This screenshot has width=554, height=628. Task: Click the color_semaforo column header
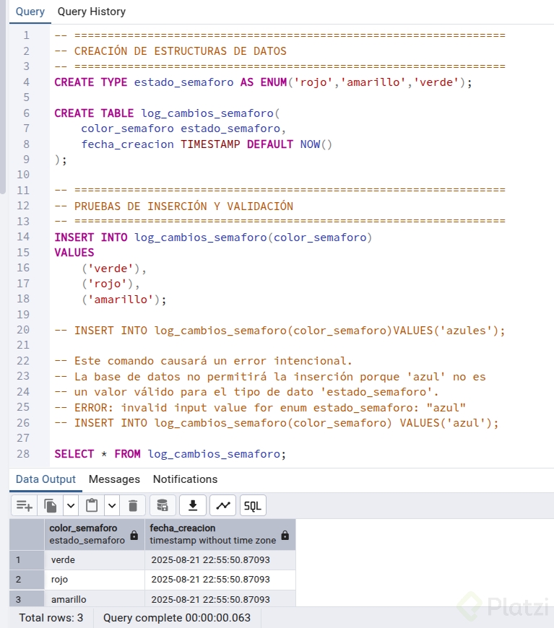click(x=94, y=534)
